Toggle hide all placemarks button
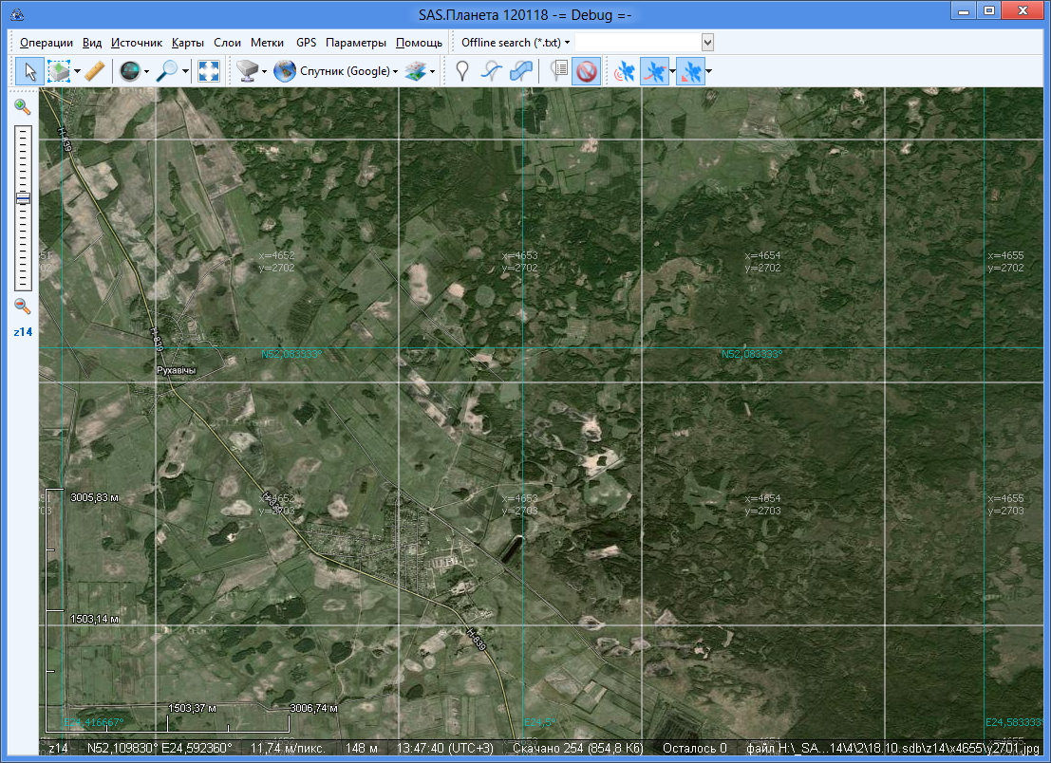The height and width of the screenshot is (763, 1051). (x=586, y=71)
